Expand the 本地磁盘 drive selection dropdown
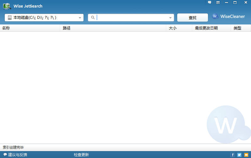Image resolution: width=251 pixels, height=158 pixels. [80, 18]
